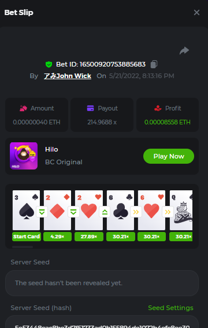Click the red Profit hand icon

click(x=158, y=108)
